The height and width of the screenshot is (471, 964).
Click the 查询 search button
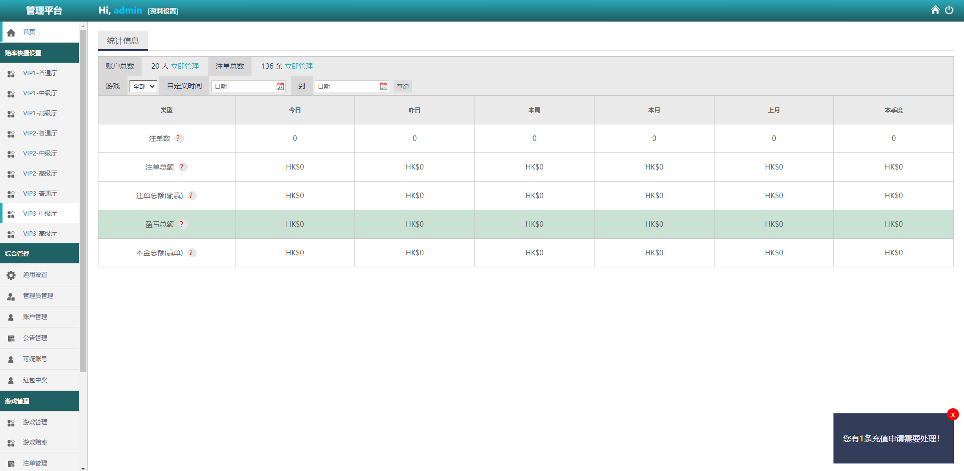pyautogui.click(x=403, y=86)
